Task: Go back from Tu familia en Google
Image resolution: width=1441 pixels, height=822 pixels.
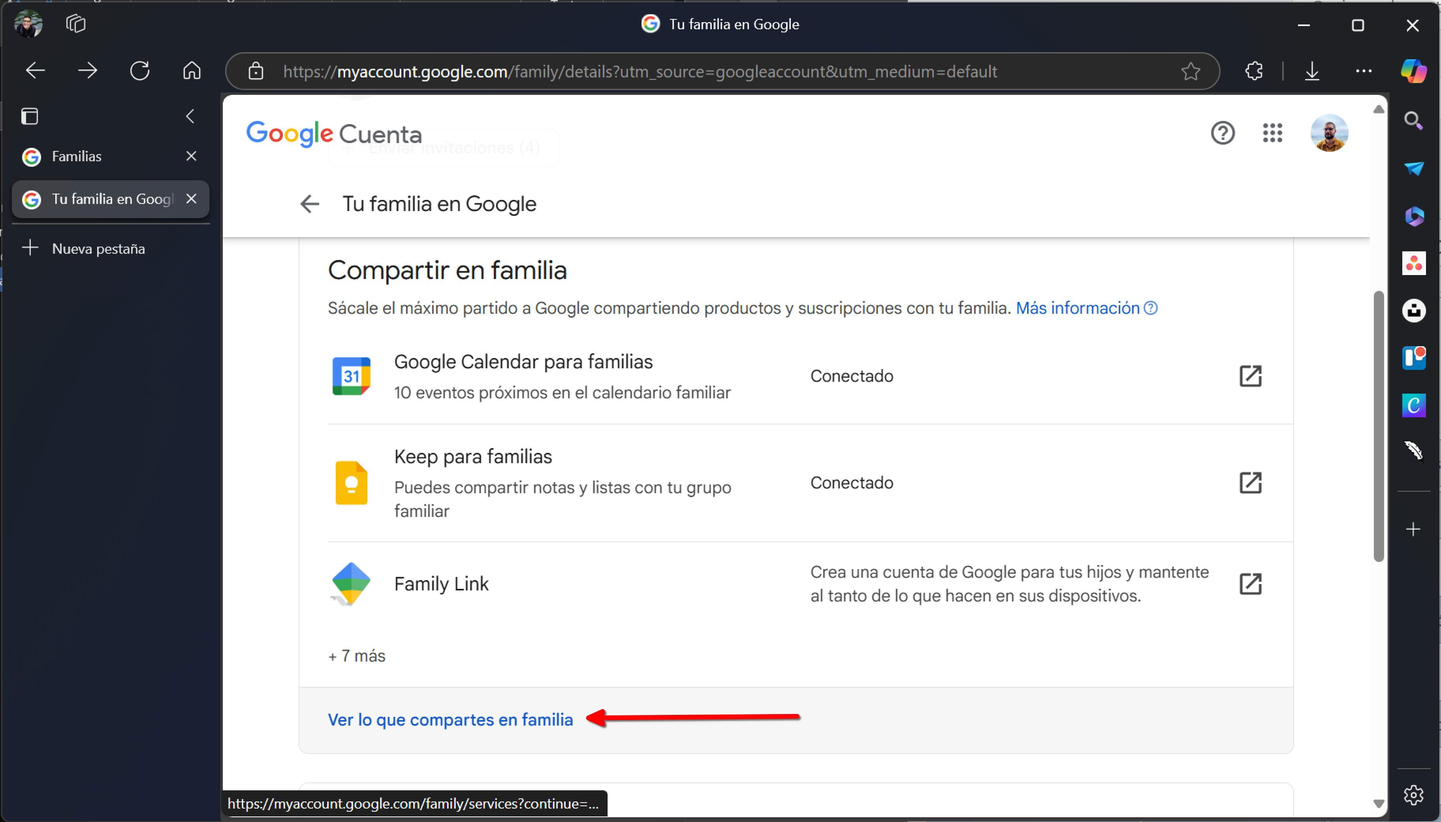Action: [309, 204]
